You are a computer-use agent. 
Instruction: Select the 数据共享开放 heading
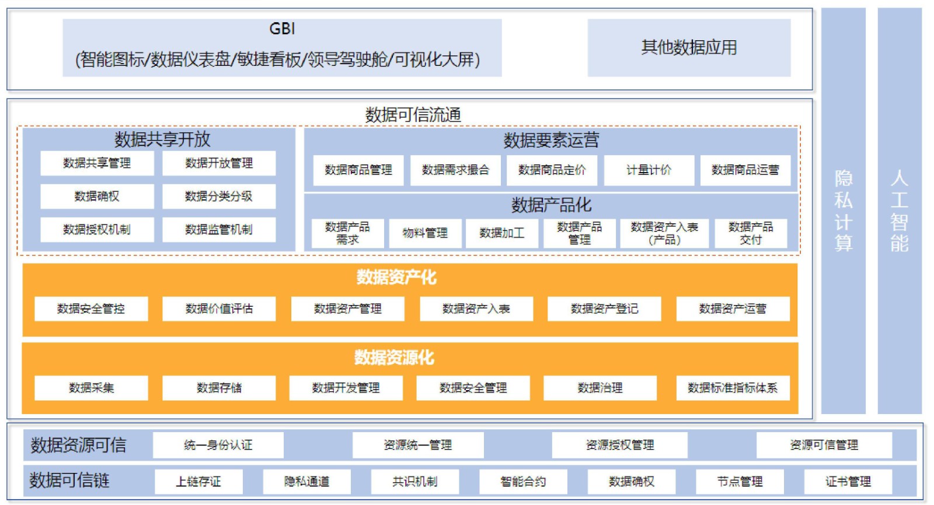pyautogui.click(x=162, y=139)
